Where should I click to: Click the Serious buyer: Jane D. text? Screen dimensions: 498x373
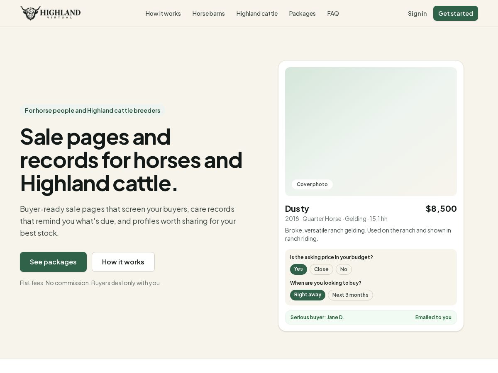pyautogui.click(x=317, y=317)
